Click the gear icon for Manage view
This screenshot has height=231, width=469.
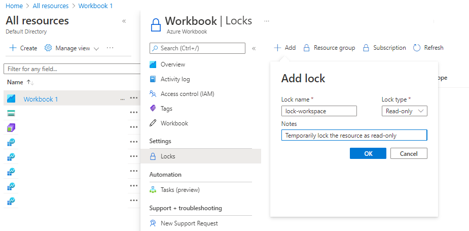48,48
